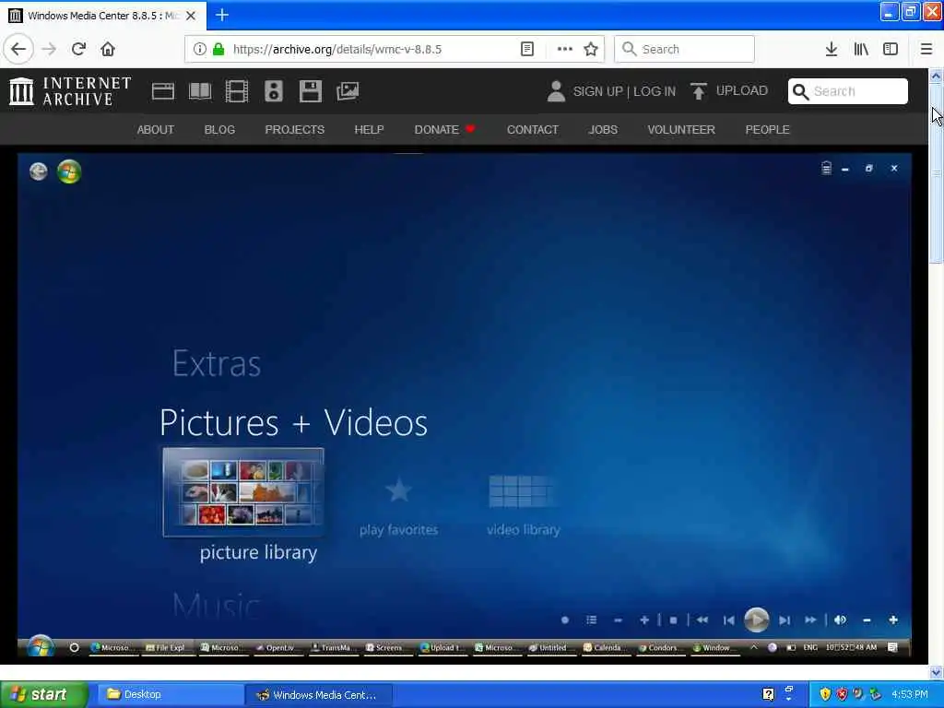
Task: Skip back to previous track
Action: click(728, 619)
